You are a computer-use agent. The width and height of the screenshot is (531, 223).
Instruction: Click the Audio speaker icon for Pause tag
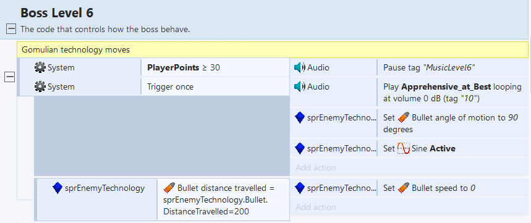pos(300,68)
